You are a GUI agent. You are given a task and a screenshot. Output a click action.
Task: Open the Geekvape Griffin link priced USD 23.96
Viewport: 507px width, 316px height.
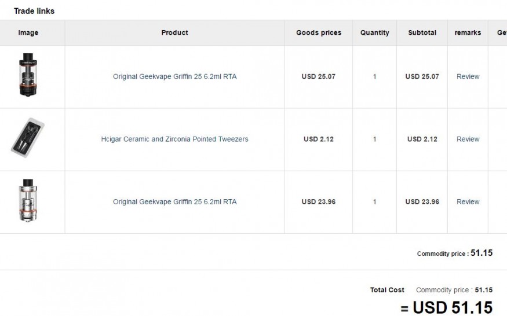tap(174, 202)
